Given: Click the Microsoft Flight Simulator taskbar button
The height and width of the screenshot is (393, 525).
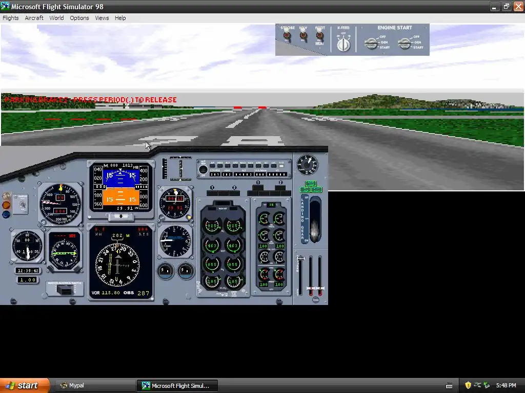Looking at the screenshot, I should [177, 386].
